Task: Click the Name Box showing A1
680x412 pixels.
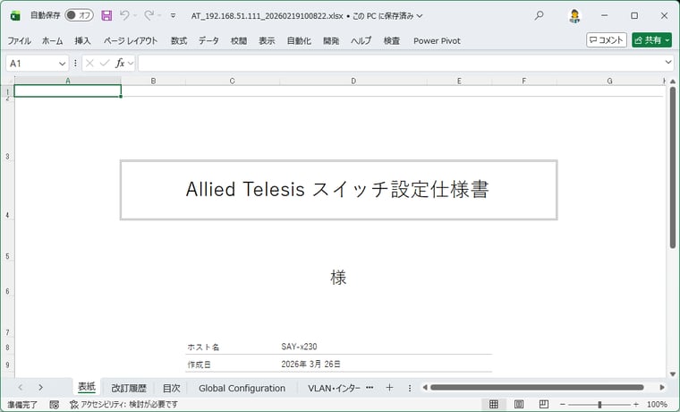Action: pos(31,64)
